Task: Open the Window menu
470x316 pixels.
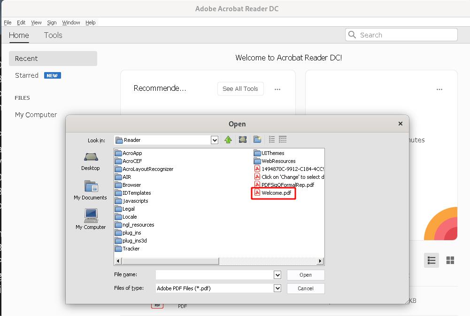Action: click(71, 22)
